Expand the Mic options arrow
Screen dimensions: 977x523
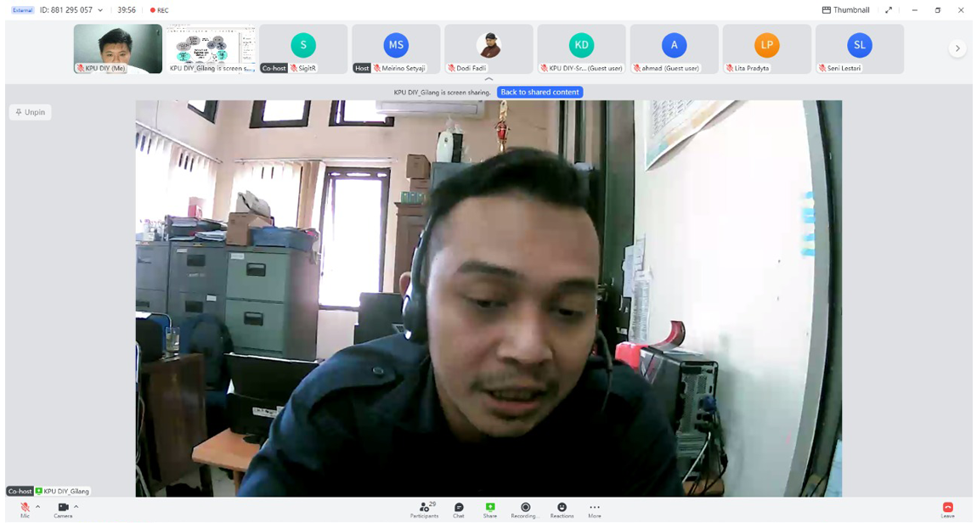pyautogui.click(x=37, y=507)
